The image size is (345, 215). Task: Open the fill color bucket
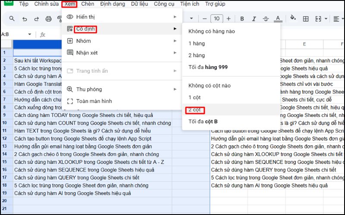click(293, 18)
